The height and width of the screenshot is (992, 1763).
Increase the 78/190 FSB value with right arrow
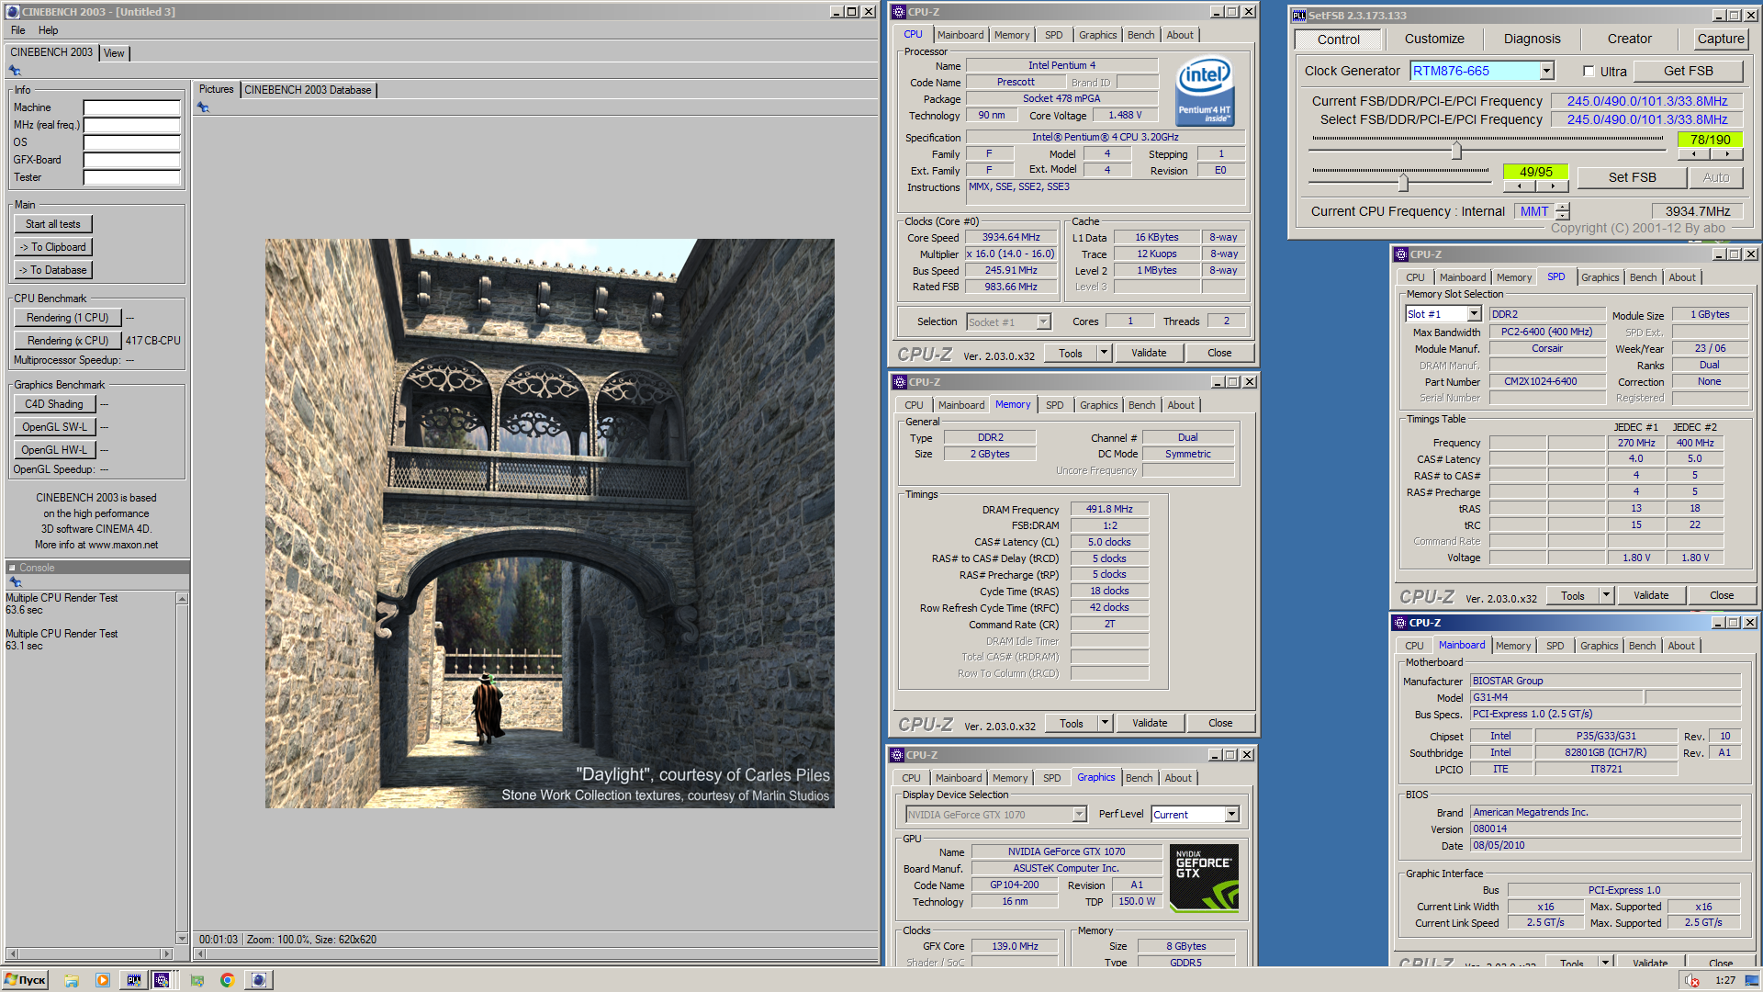pos(1727,154)
